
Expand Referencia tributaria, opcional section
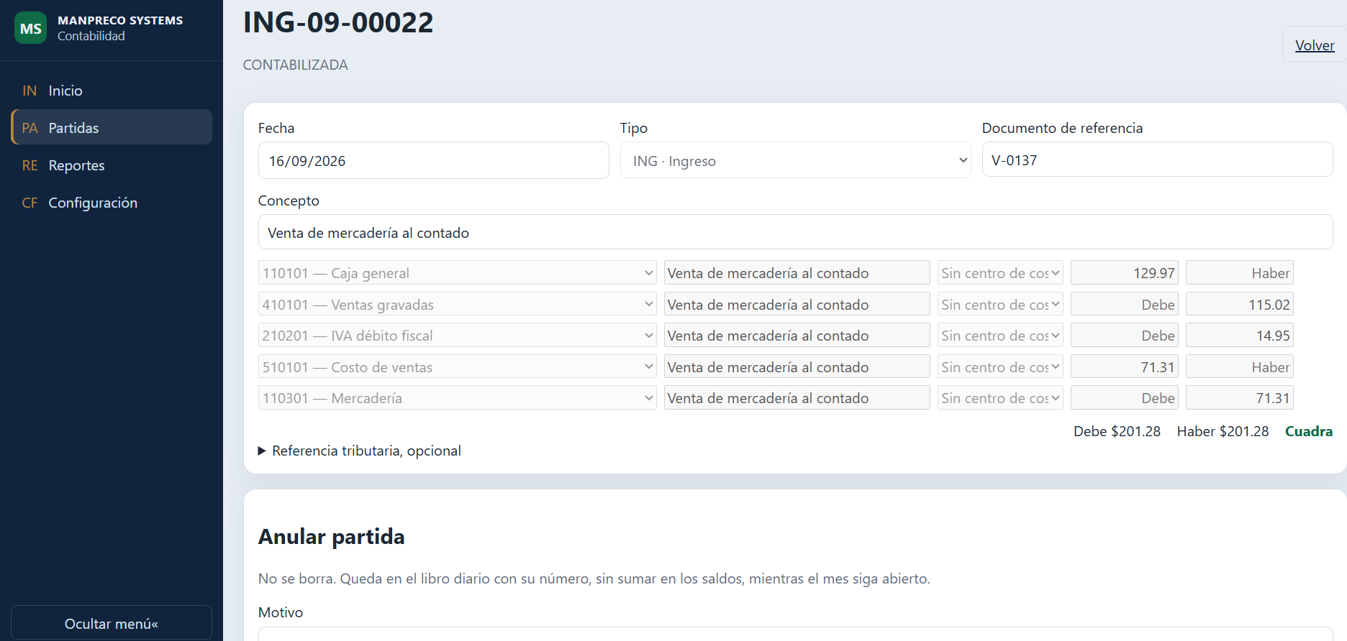[360, 451]
